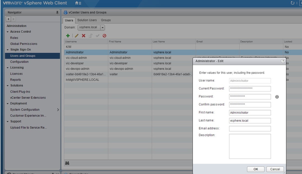
Task: Click the red Delete user icon
Action: click(84, 36)
